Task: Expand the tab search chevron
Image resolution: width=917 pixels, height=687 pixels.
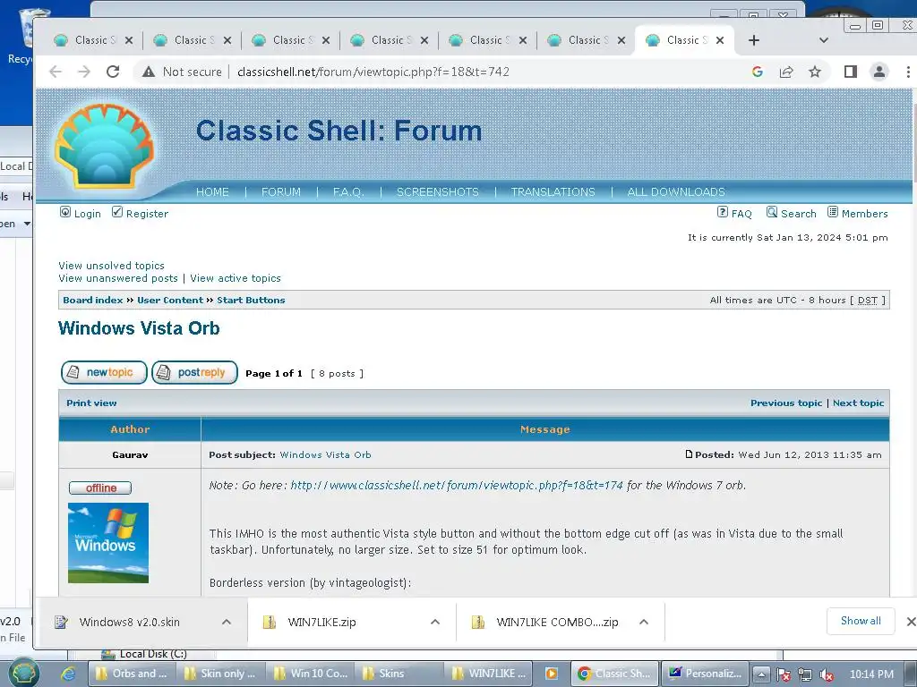Action: coord(824,40)
